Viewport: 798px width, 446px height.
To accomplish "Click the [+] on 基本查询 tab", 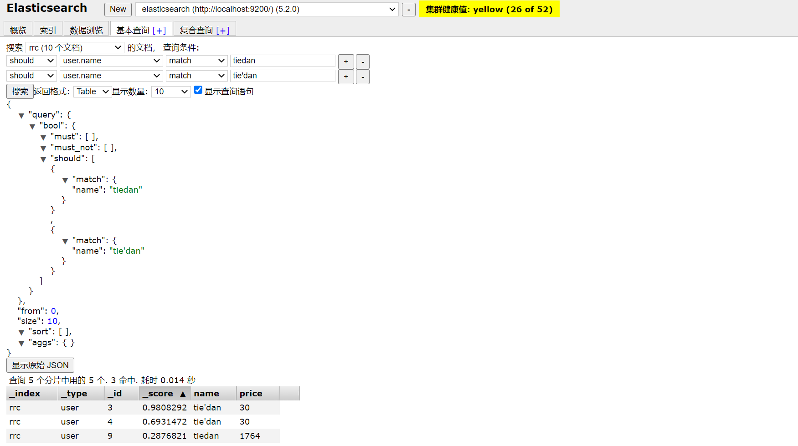I will pos(159,31).
